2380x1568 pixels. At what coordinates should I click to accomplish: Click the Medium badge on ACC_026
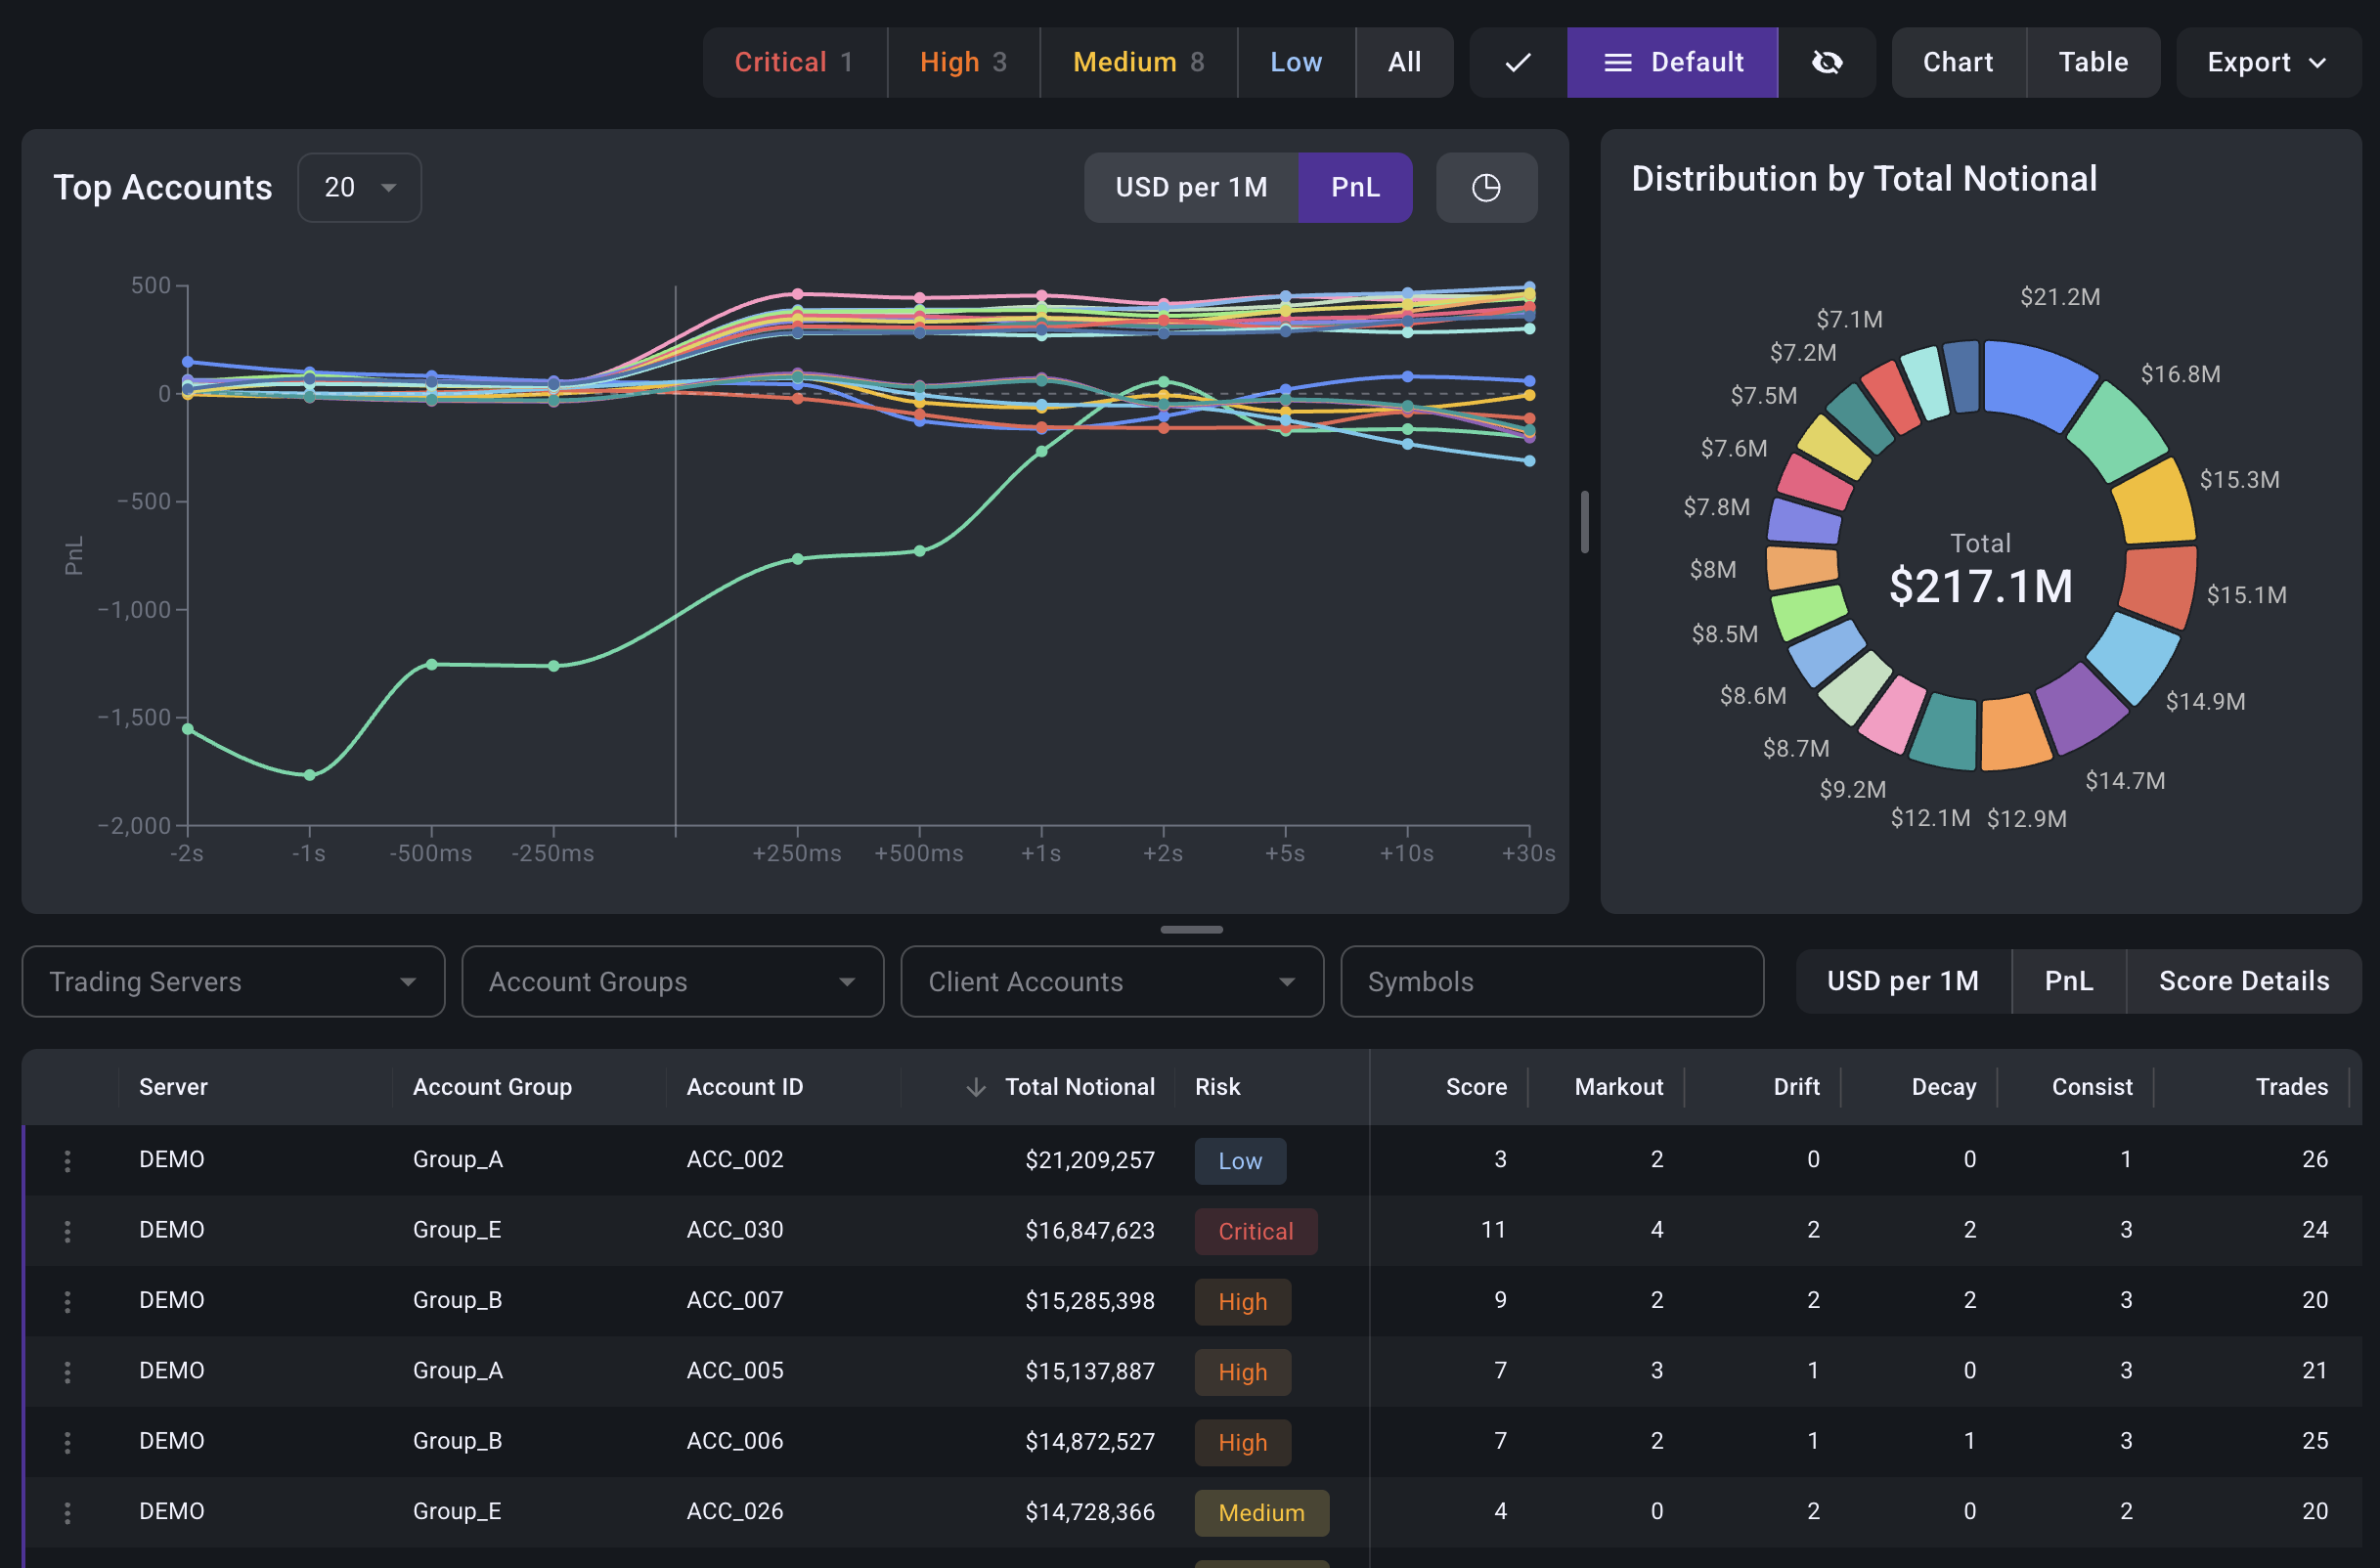pos(1261,1513)
